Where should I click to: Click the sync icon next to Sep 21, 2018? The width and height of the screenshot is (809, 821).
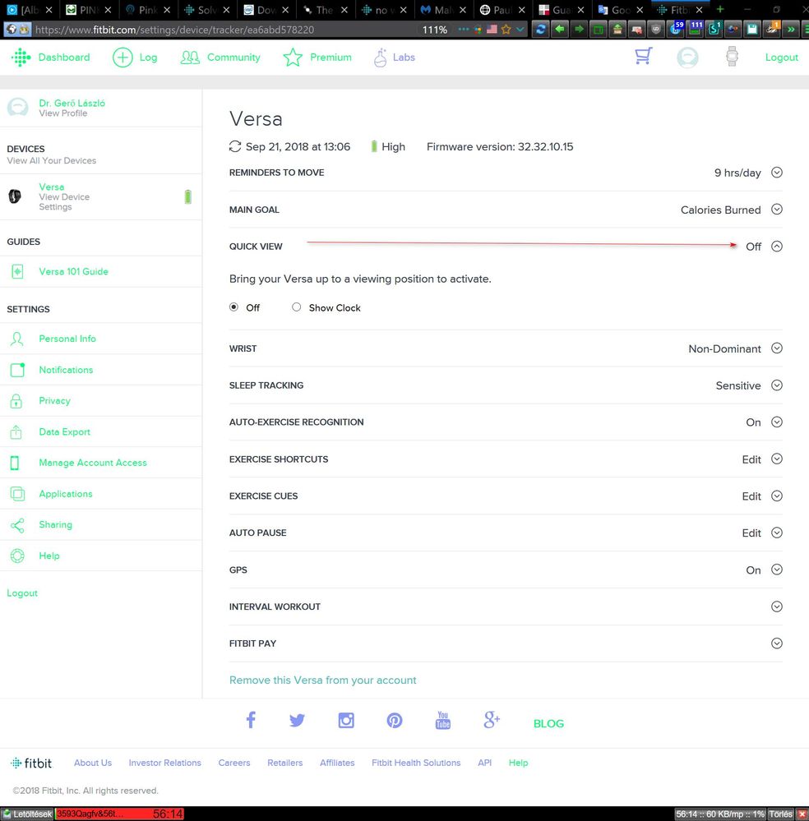click(235, 146)
